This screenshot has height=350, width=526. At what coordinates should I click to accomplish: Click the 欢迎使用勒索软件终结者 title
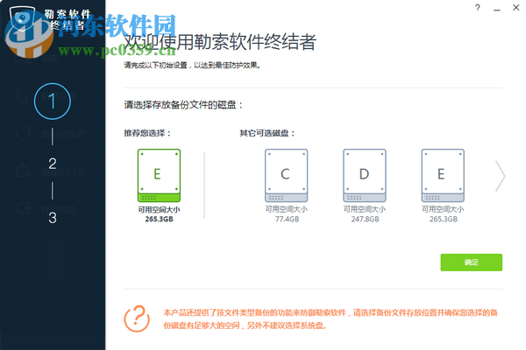tap(220, 42)
